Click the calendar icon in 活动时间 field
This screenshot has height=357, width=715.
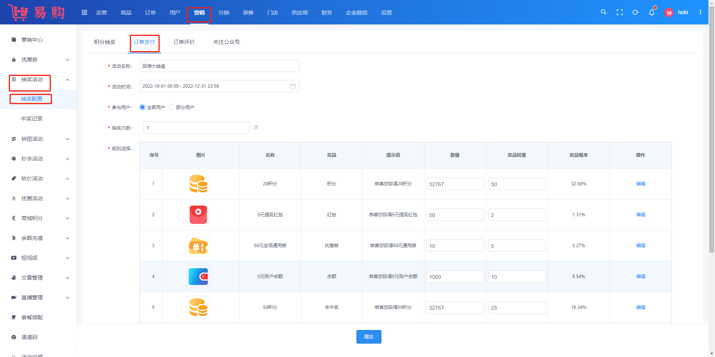(x=293, y=86)
